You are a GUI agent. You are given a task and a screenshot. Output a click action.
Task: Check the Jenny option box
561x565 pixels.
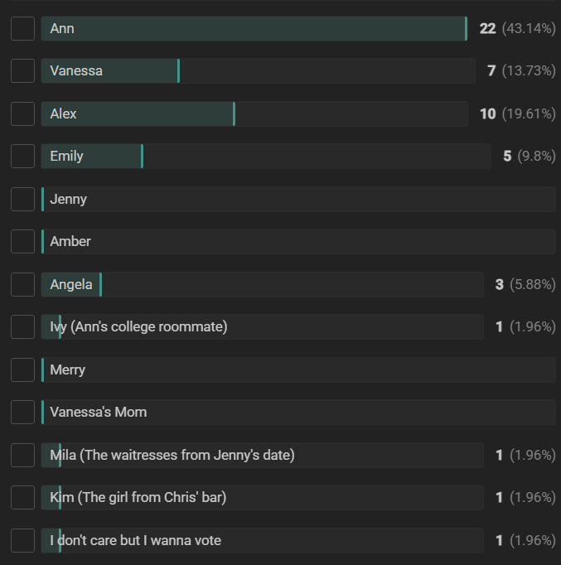coord(22,200)
